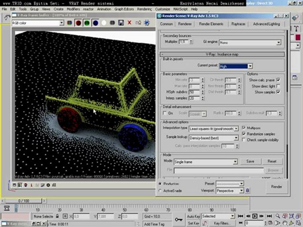Open mini curve editor icon beside timeline
The height and width of the screenshot is (227, 303).
click(7, 208)
